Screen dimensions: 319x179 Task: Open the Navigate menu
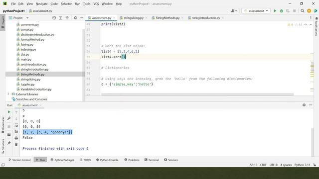41,3
